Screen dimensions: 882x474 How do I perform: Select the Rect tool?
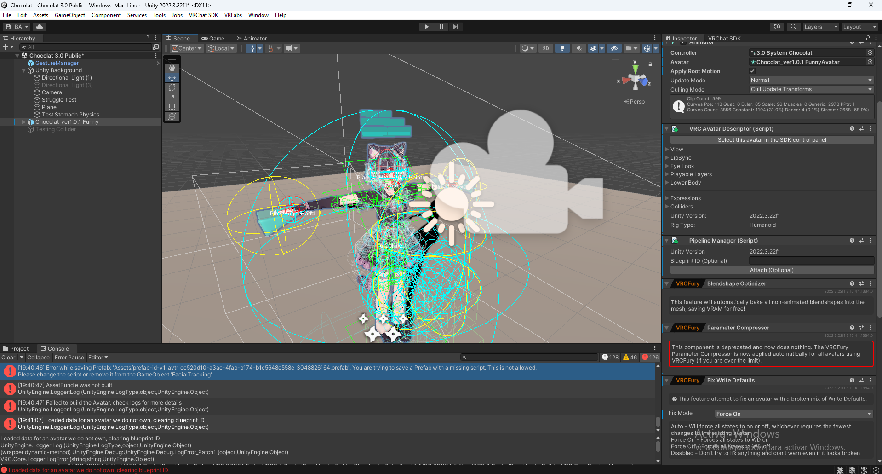(172, 107)
